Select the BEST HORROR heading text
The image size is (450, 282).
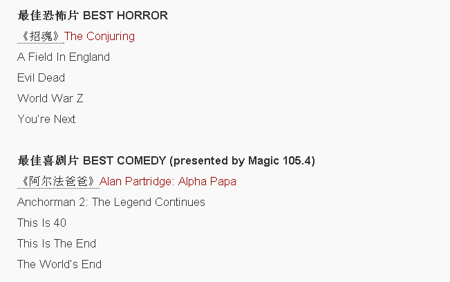[125, 15]
